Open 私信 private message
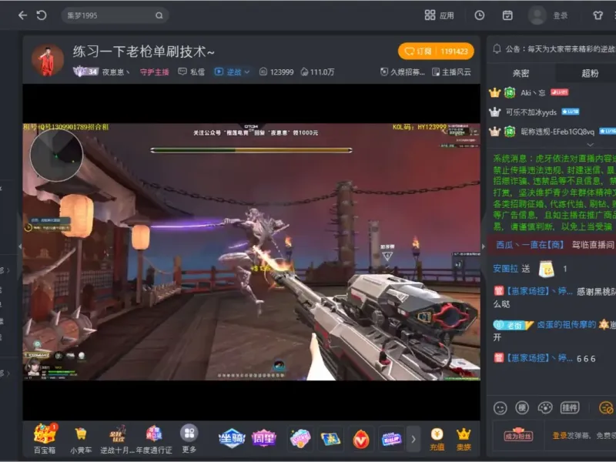Screen dimensions: 616x462 192,72
